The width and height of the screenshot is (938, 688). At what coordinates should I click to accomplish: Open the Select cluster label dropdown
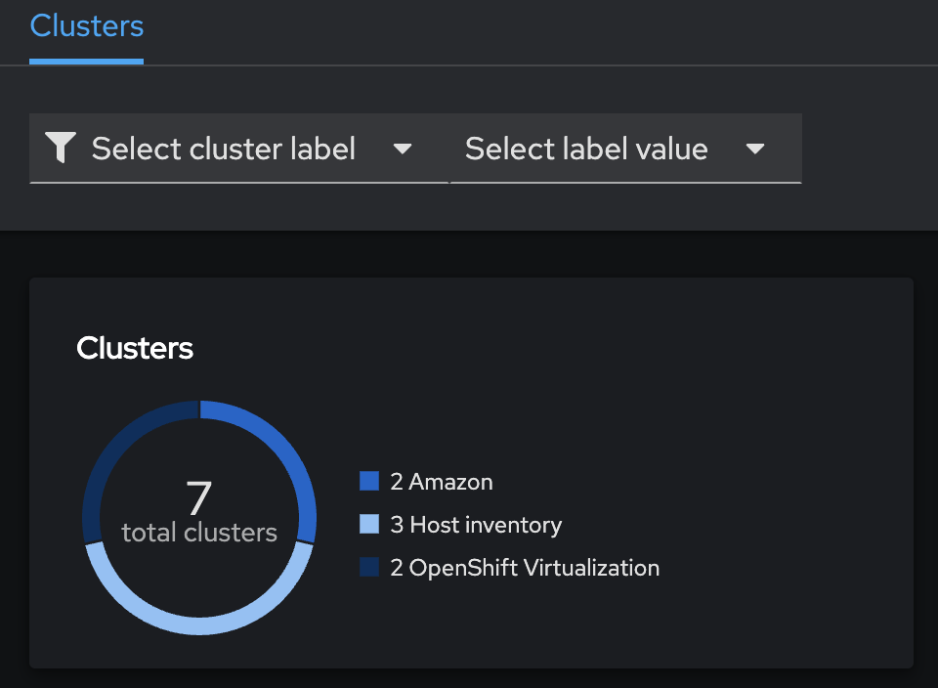pos(238,149)
